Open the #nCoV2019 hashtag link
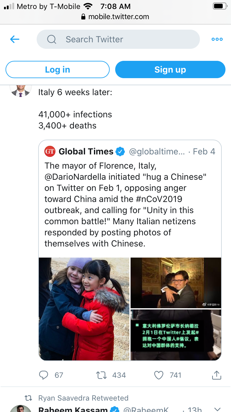The image size is (231, 412). (x=164, y=199)
